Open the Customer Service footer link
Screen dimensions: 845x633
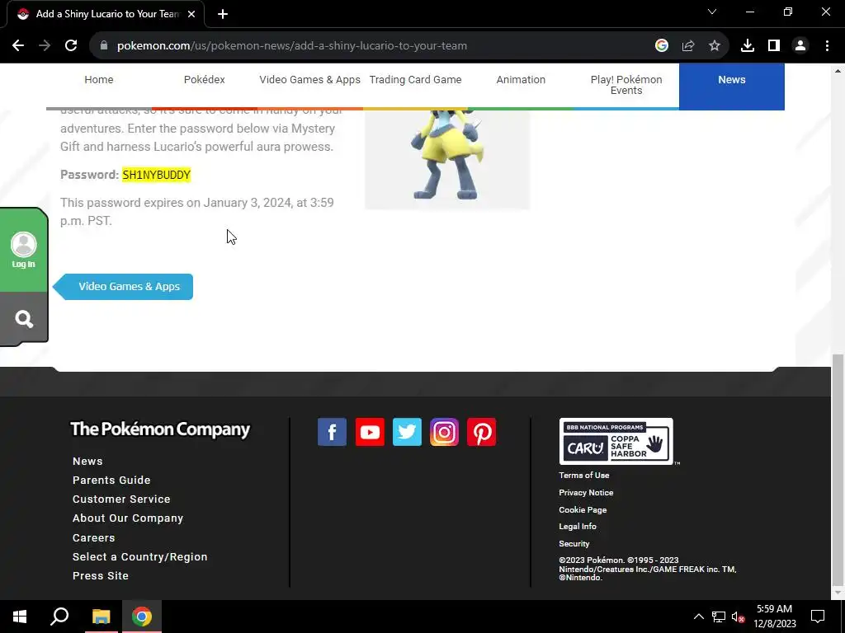click(121, 499)
